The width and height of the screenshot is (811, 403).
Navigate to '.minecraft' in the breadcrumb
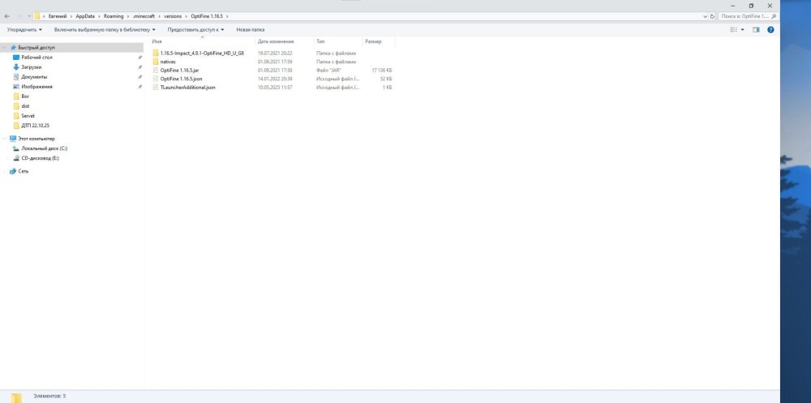coord(144,16)
